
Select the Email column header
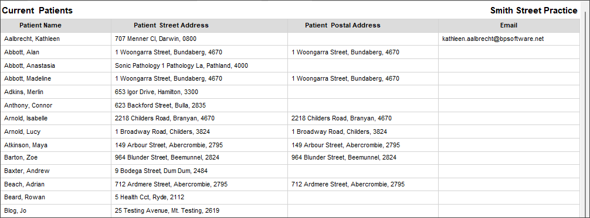(508, 26)
